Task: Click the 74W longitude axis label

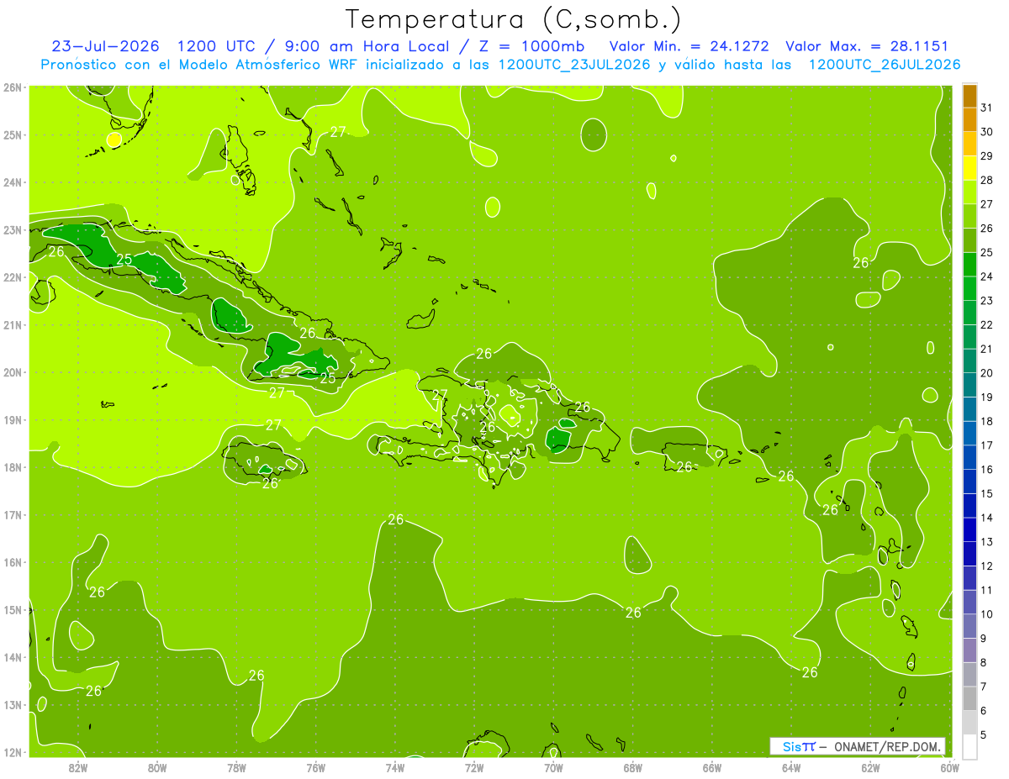Action: click(x=394, y=768)
